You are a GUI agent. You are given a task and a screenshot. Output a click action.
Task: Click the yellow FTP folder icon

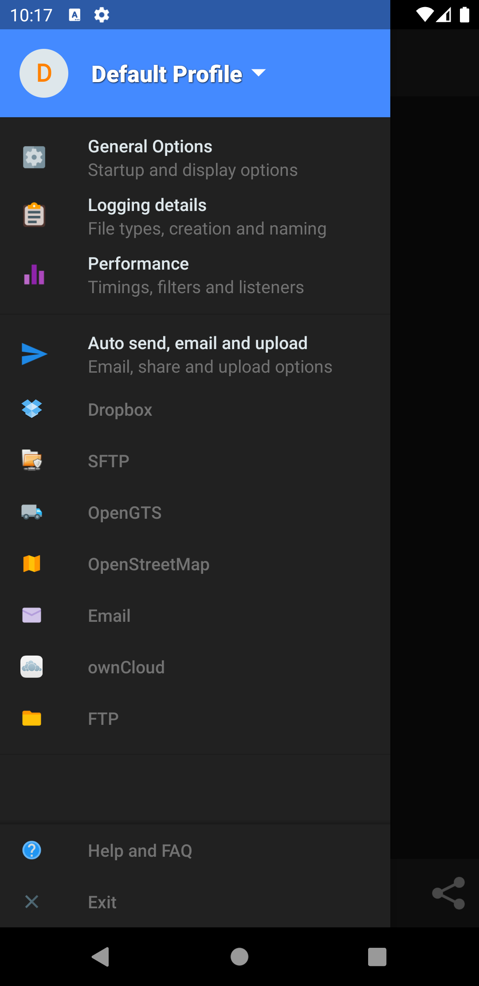click(32, 718)
